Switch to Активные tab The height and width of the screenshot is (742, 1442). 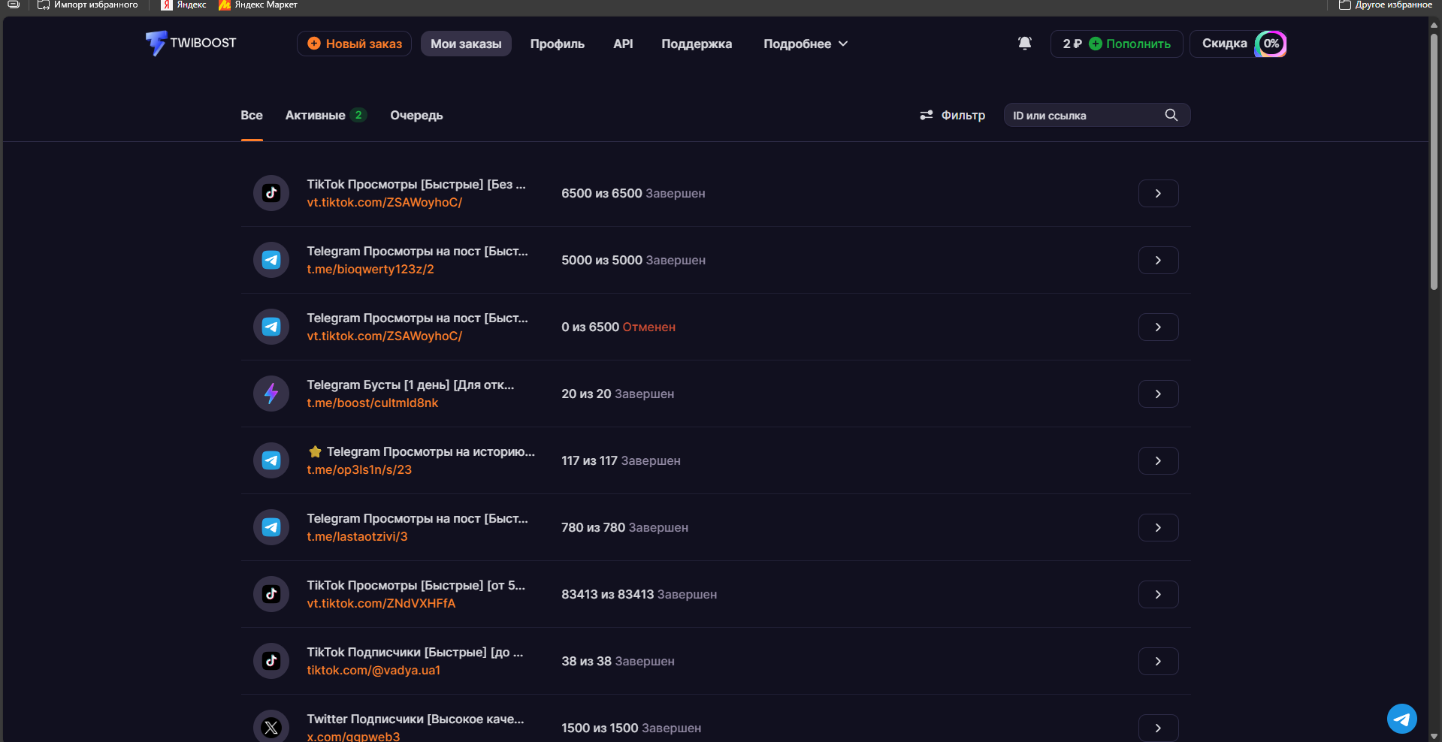[x=325, y=115]
